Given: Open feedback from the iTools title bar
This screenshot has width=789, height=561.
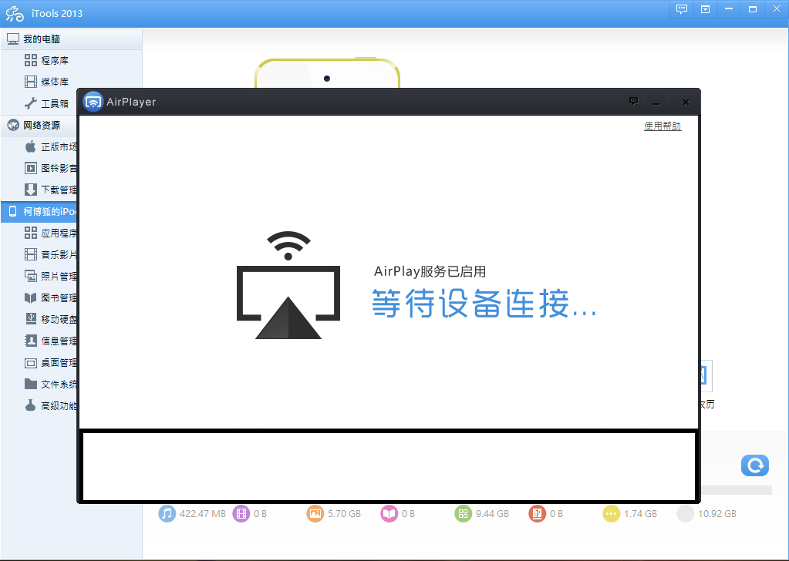Looking at the screenshot, I should click(682, 9).
